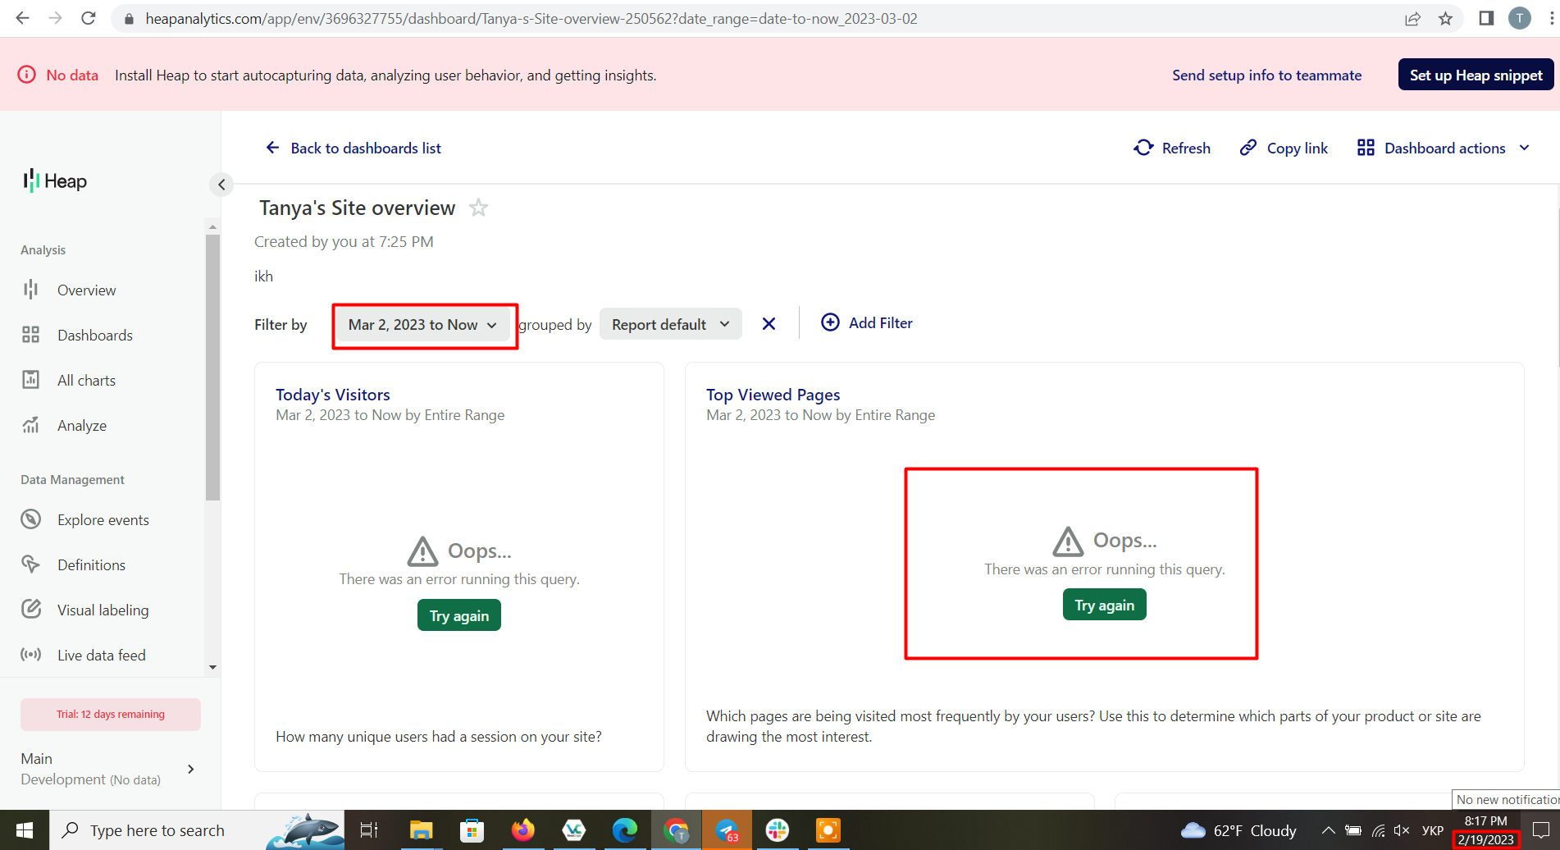Screen dimensions: 1560x850
Task: Click Add Filter
Action: pos(867,323)
